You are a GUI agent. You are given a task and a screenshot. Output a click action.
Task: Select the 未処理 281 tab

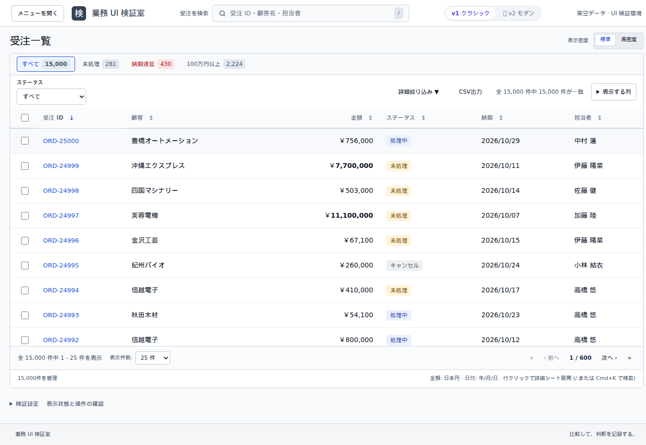tap(100, 64)
